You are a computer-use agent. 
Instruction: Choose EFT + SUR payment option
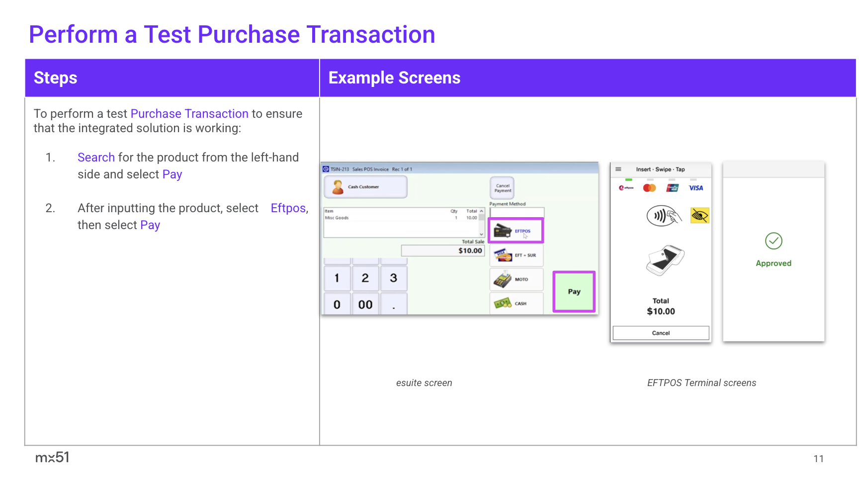coord(516,255)
